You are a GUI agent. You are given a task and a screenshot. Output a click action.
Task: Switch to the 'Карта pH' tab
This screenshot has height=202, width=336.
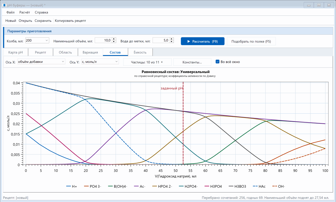click(x=16, y=52)
